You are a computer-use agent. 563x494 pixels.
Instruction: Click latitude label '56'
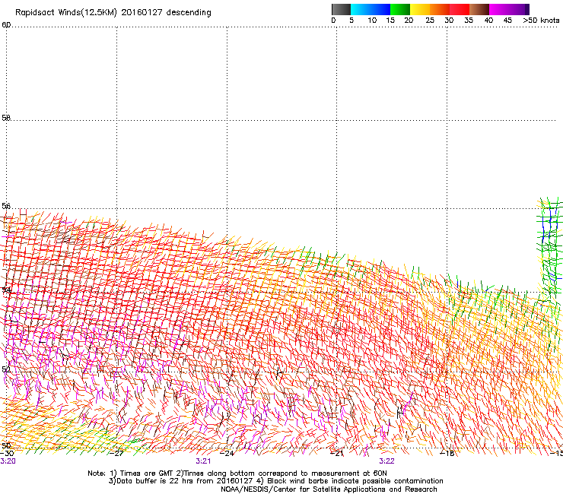pos(6,206)
